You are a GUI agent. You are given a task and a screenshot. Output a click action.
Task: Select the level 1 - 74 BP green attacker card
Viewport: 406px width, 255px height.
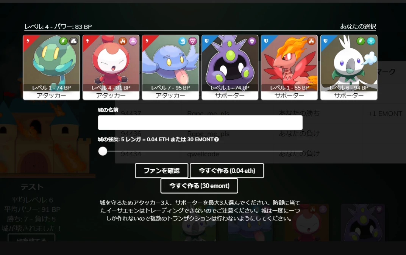click(51, 68)
